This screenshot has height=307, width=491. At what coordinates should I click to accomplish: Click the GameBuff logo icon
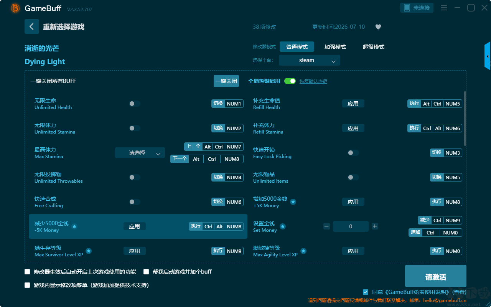[x=15, y=8]
